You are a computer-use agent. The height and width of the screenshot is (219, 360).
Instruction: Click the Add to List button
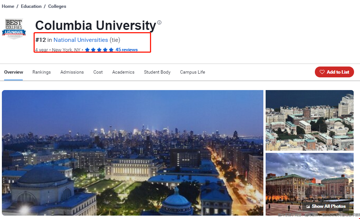coord(334,72)
